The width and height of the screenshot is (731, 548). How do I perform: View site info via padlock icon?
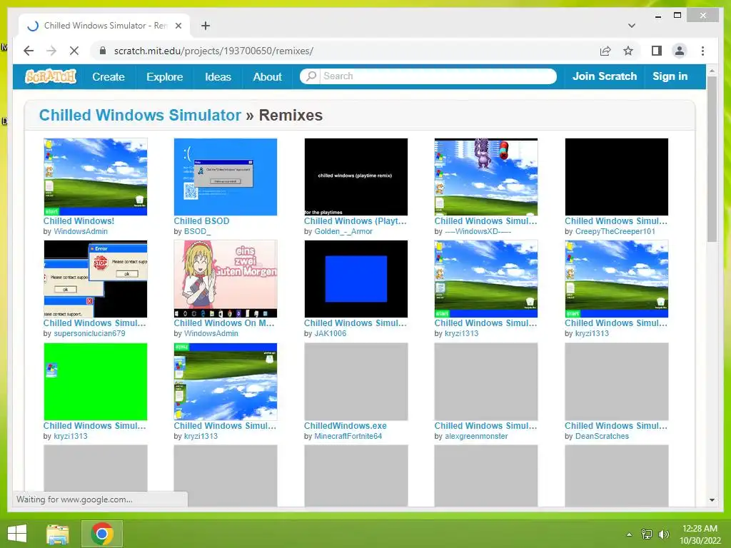click(x=103, y=51)
